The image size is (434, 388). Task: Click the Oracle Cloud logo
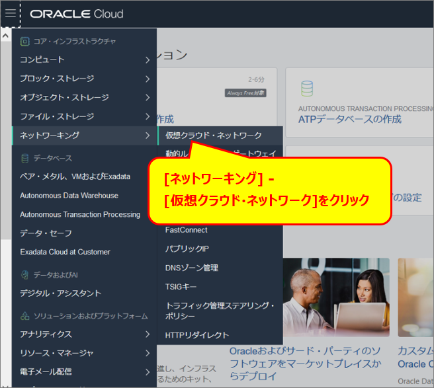point(77,14)
